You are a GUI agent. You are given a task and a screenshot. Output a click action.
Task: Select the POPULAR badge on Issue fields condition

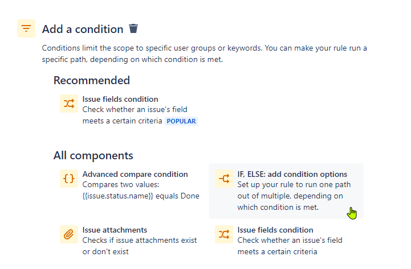pyautogui.click(x=181, y=121)
